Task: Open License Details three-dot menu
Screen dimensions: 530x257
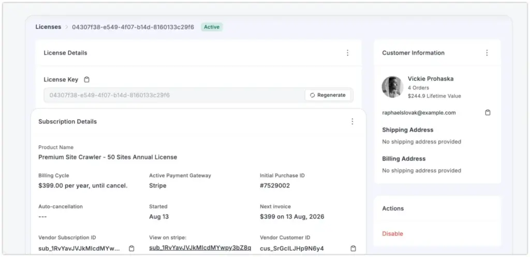Action: pyautogui.click(x=347, y=53)
